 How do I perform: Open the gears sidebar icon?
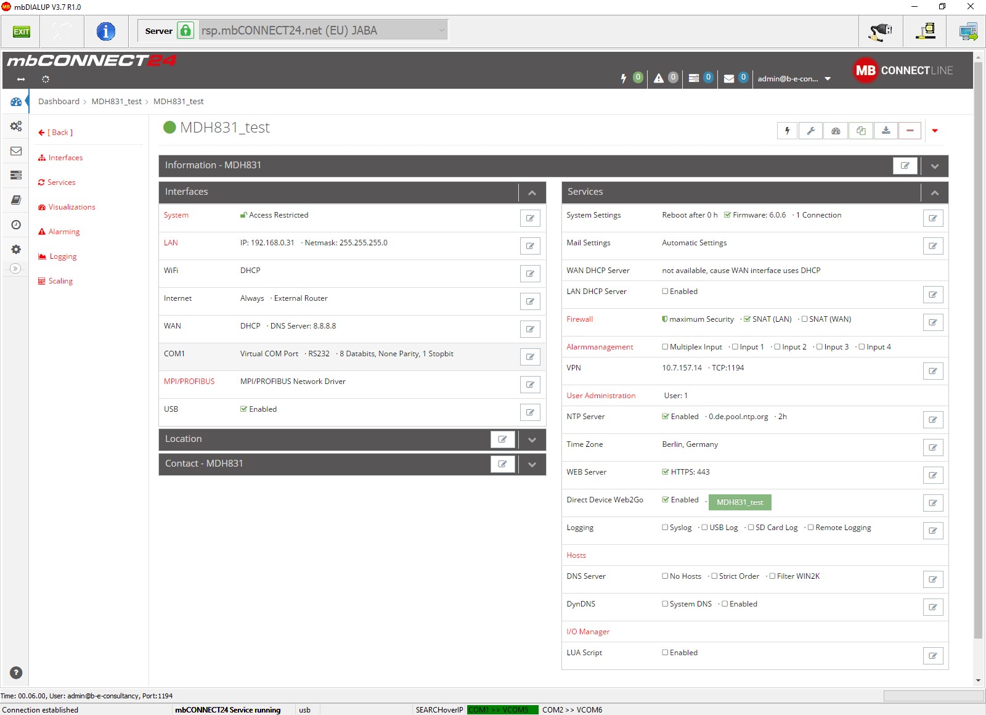coord(16,126)
